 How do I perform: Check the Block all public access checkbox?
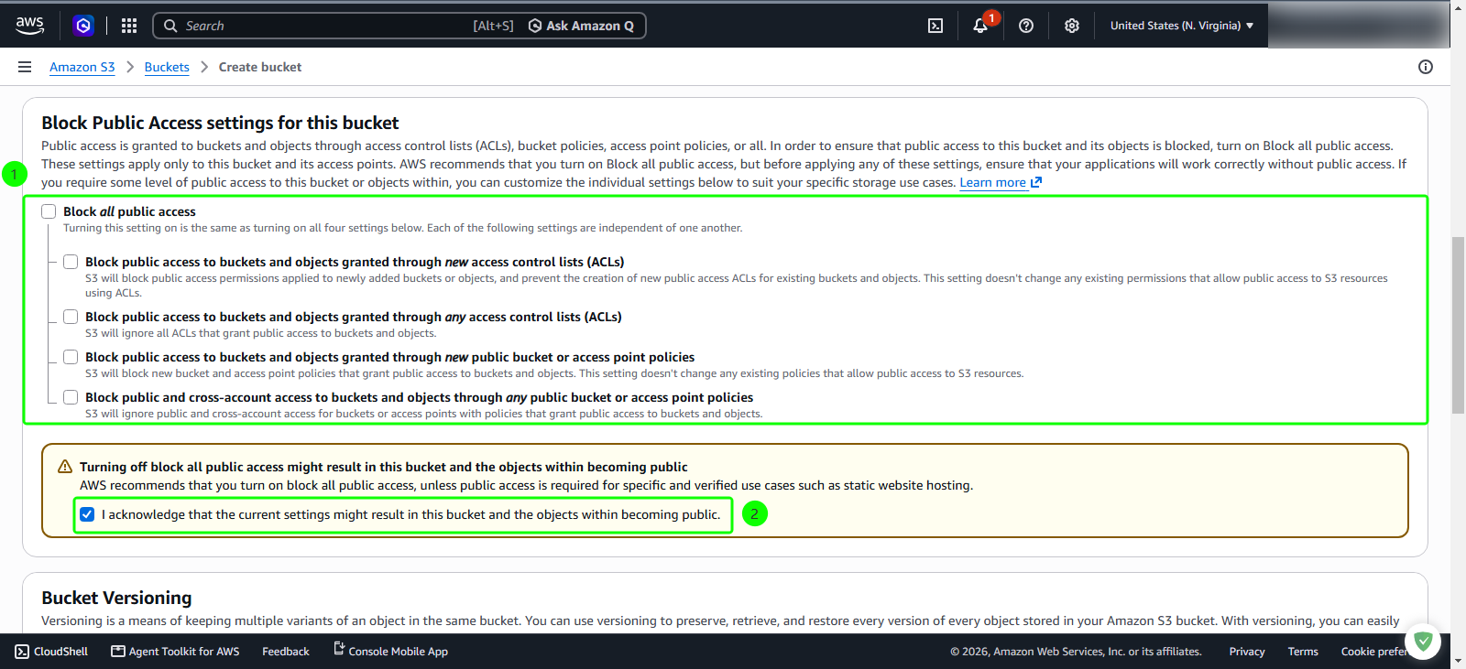point(49,211)
